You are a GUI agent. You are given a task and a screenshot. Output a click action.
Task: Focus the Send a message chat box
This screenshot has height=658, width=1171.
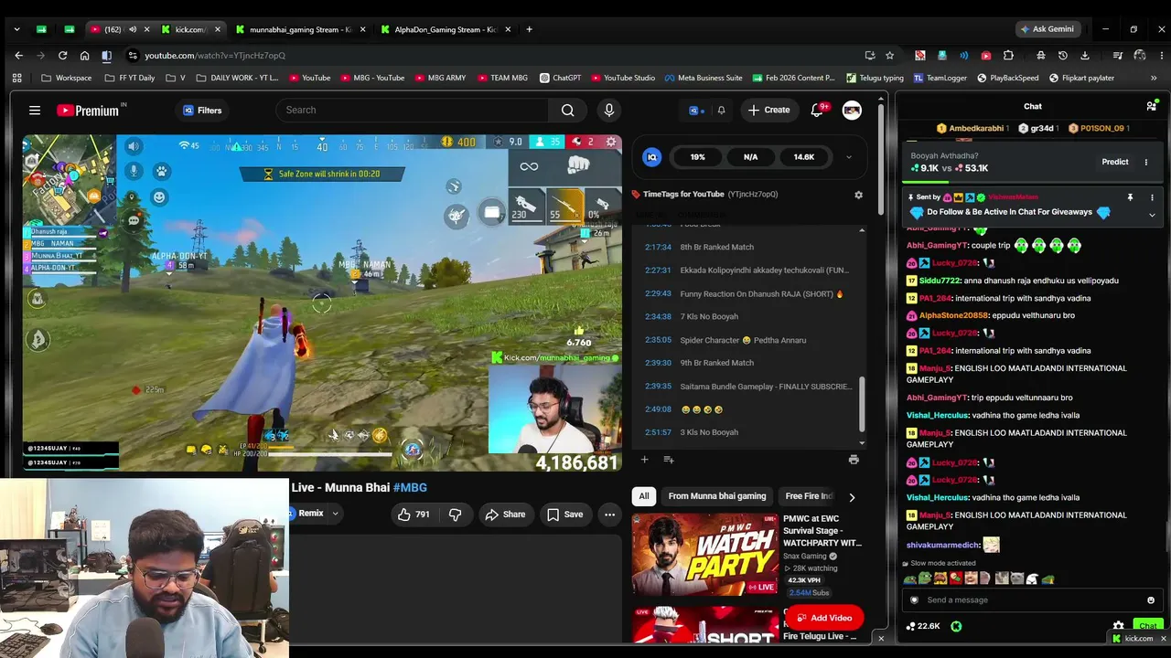point(1032,600)
